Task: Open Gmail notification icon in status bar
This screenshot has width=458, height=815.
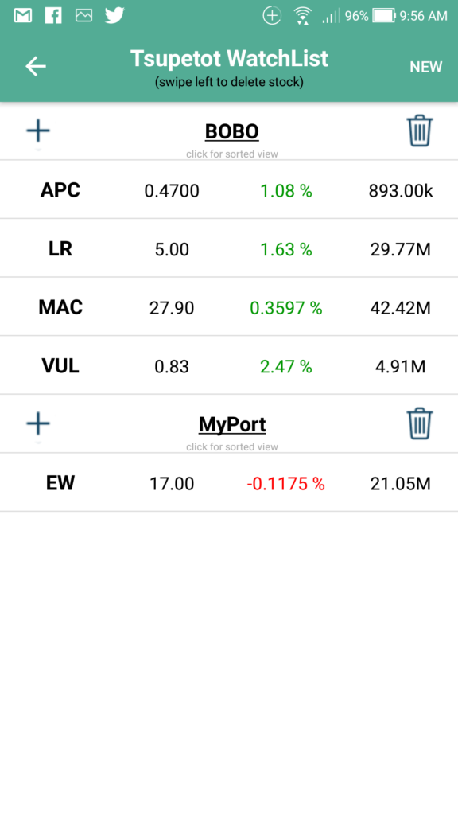Action: click(x=23, y=16)
